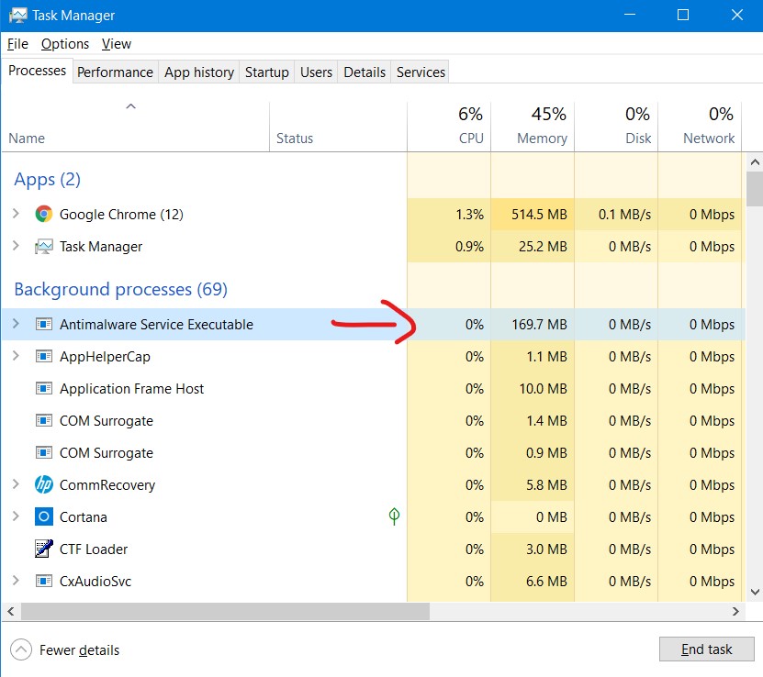763x677 pixels.
Task: Click the End task button
Action: tap(707, 649)
